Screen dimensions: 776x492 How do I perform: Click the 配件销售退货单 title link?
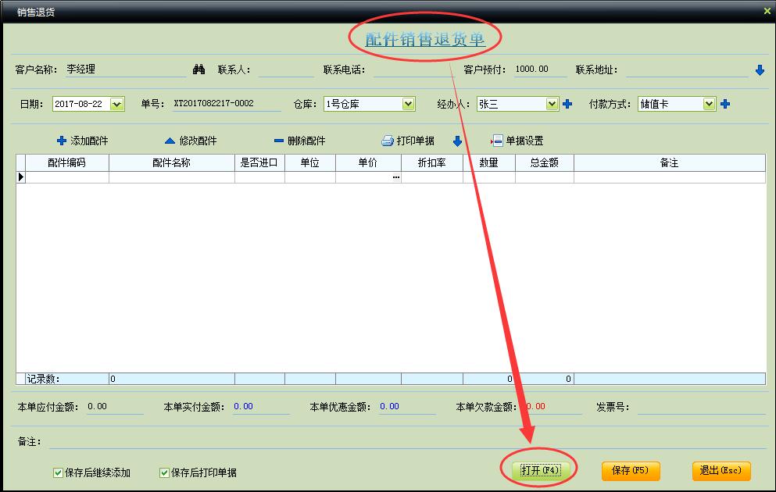[x=425, y=39]
